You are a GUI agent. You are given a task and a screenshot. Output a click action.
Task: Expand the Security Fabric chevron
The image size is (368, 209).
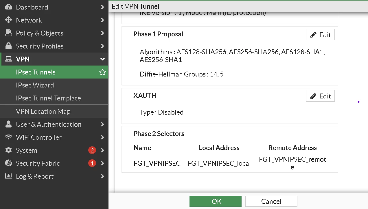(102, 163)
